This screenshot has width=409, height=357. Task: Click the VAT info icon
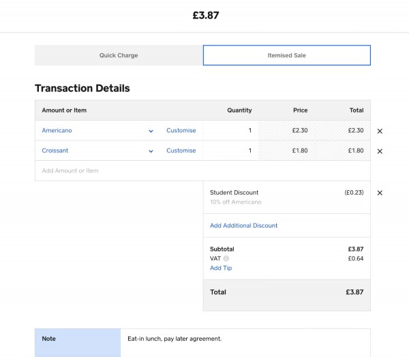pos(226,259)
